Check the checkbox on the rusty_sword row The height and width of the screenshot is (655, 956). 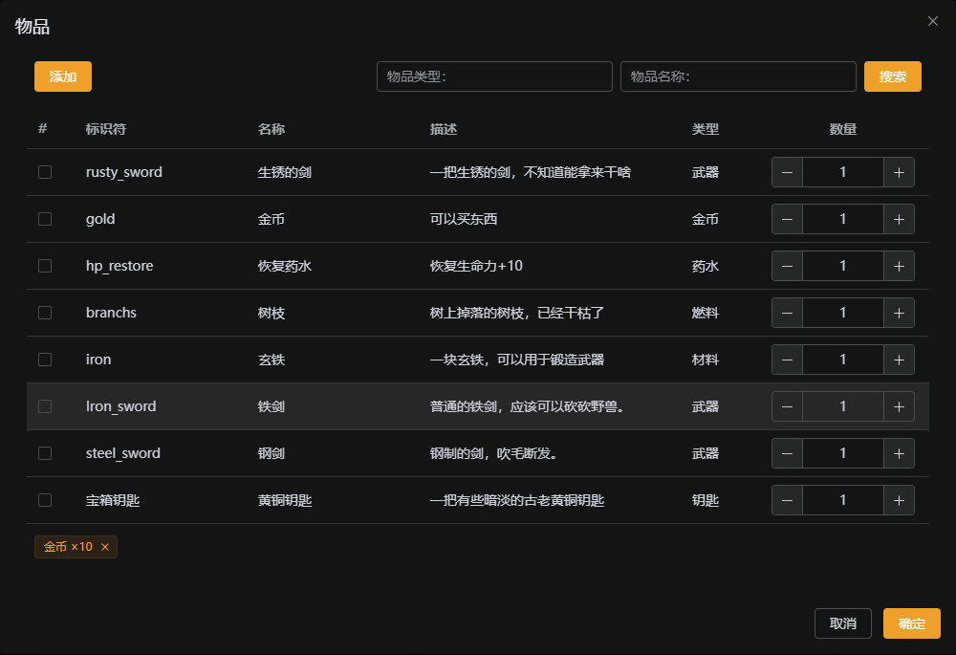pos(44,172)
